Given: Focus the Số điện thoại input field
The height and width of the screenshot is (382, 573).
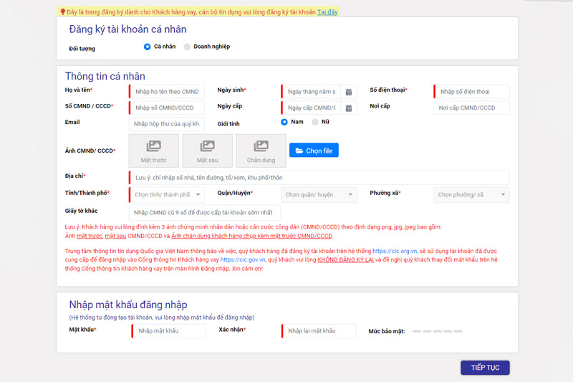Looking at the screenshot, I should (471, 92).
